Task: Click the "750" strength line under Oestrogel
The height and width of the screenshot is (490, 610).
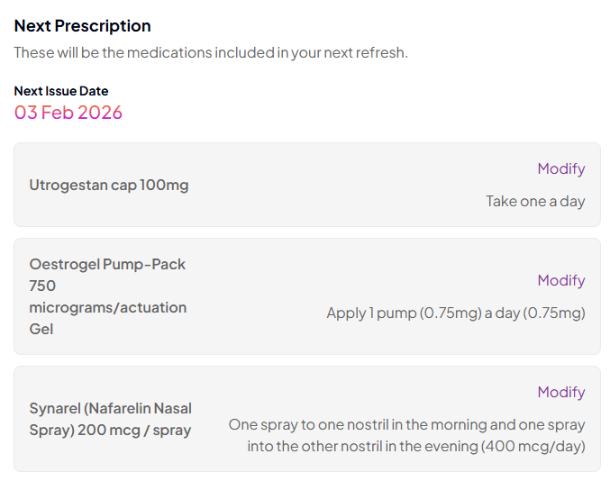Action: [42, 286]
